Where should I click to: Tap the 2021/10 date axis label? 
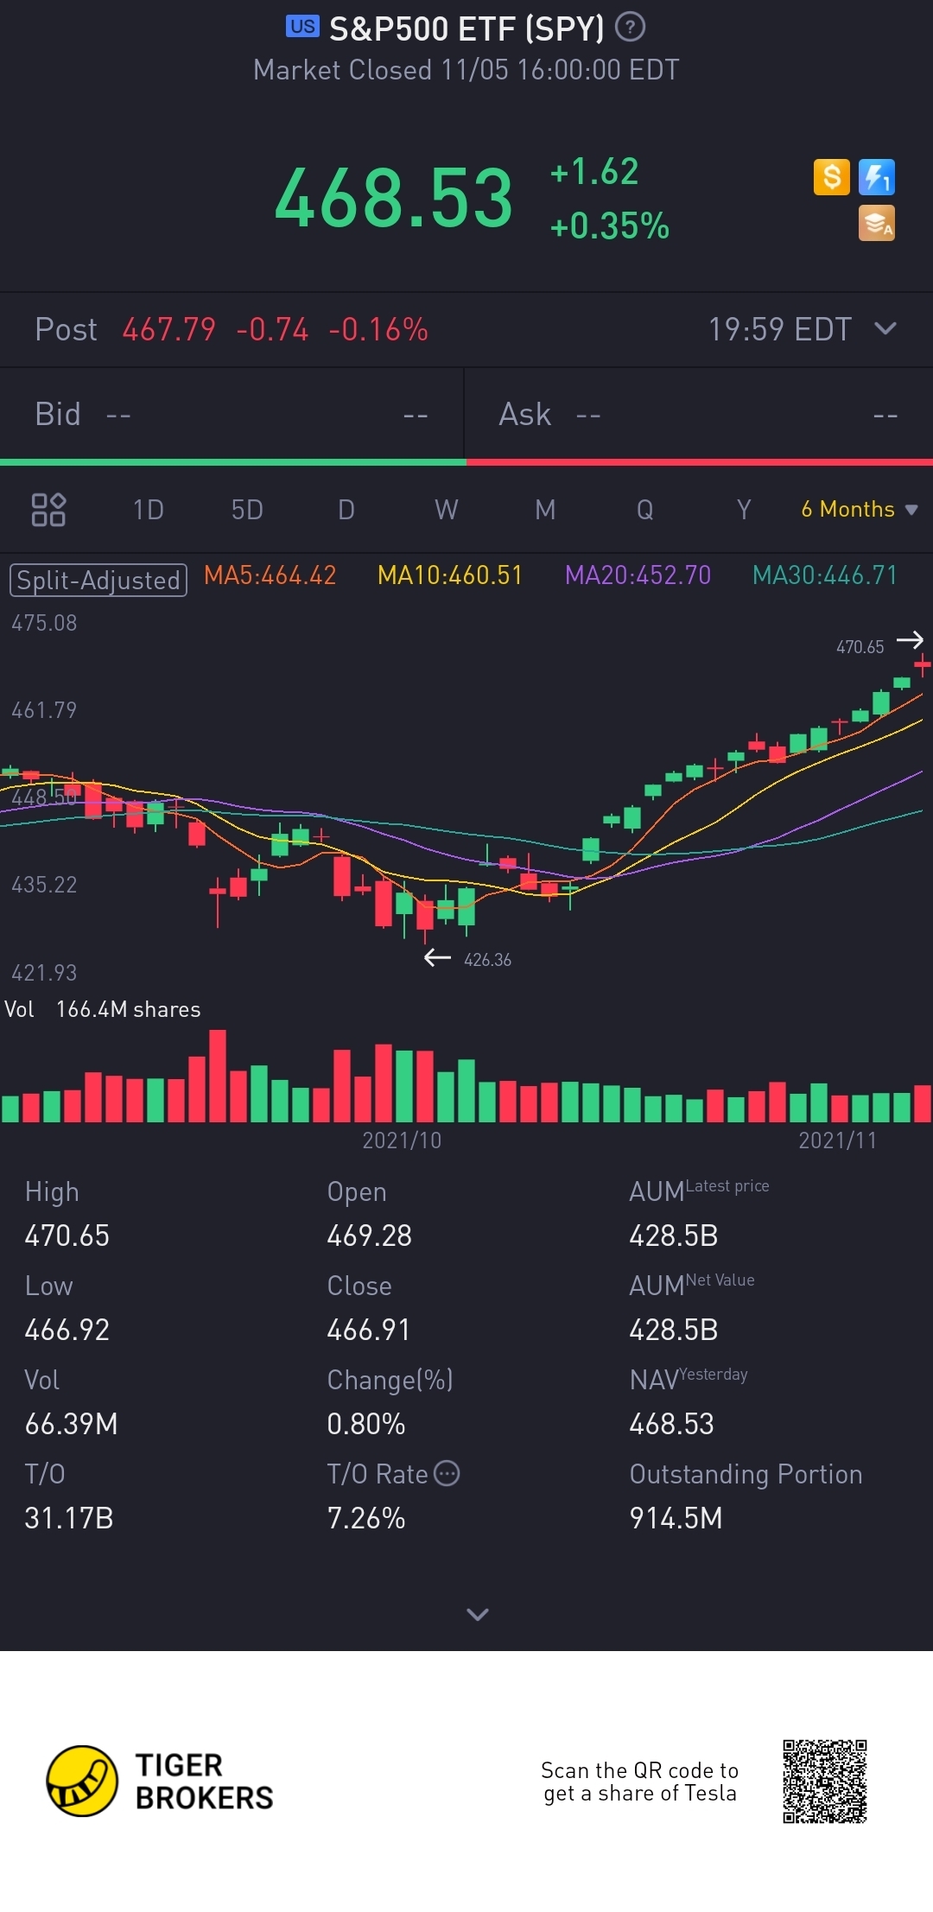point(402,1140)
